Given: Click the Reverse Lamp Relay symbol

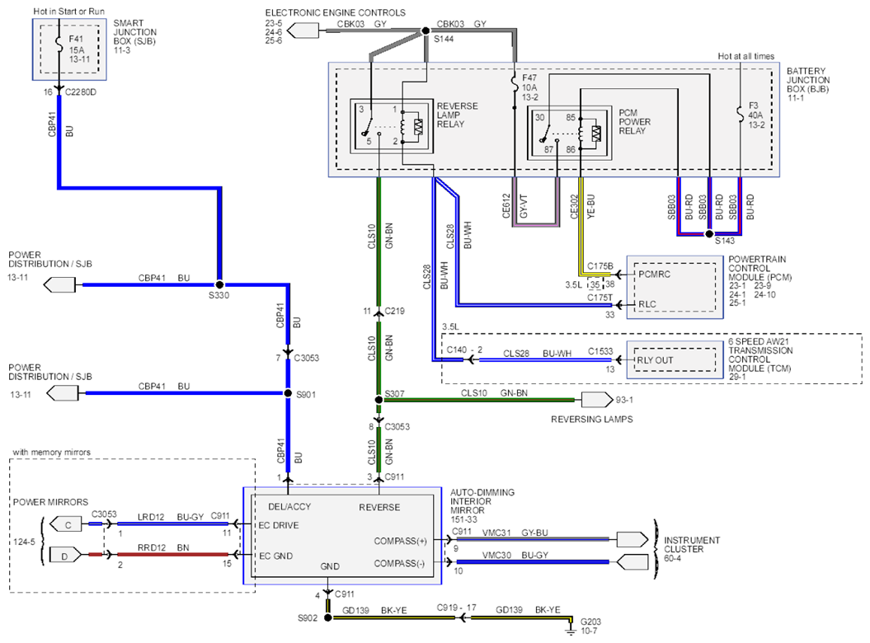Looking at the screenshot, I should (391, 126).
